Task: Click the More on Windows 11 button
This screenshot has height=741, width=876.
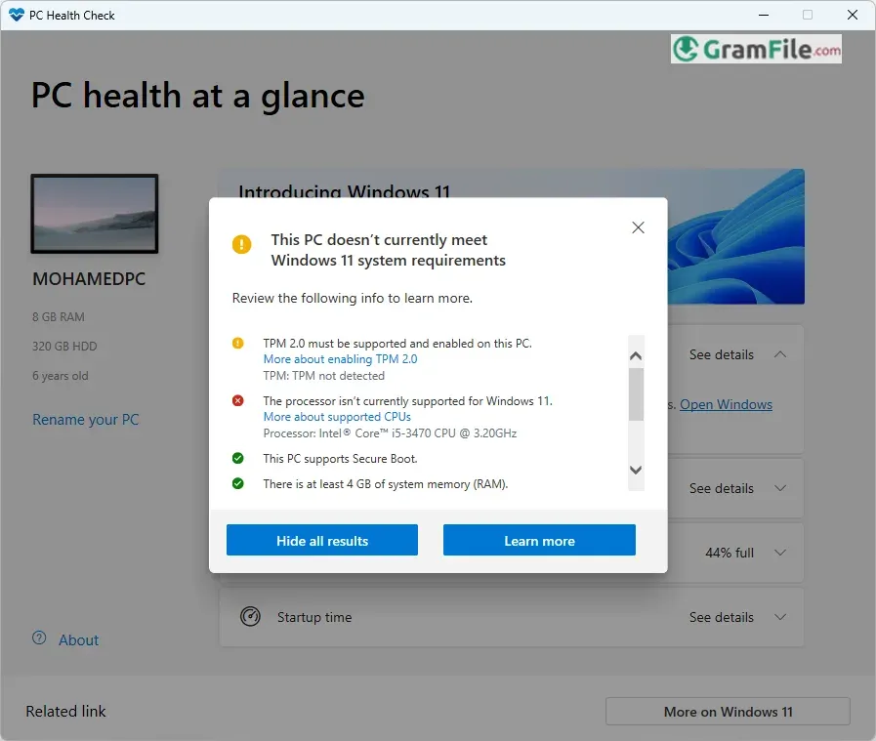Action: pyautogui.click(x=728, y=712)
